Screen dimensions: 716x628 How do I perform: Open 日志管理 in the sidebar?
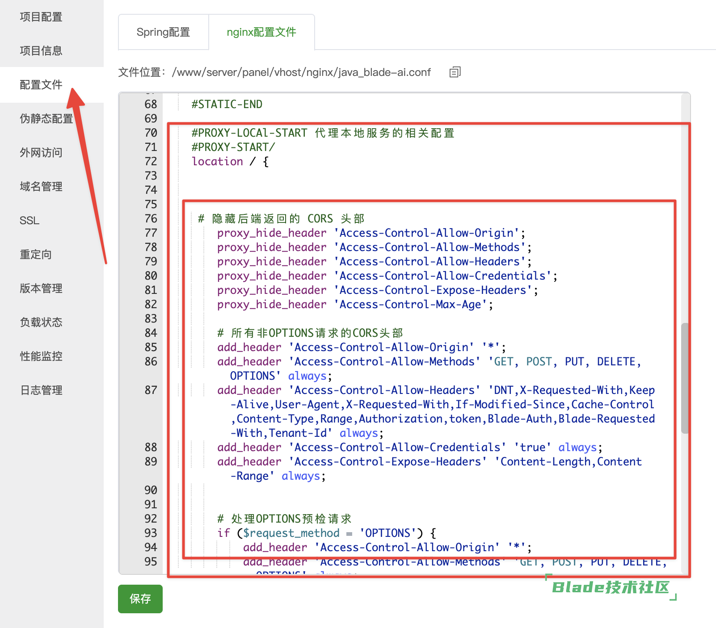41,390
